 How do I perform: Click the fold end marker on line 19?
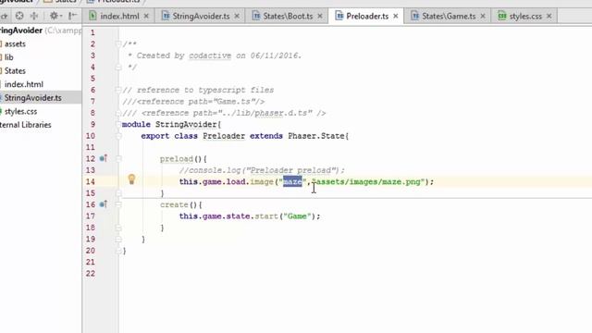coord(118,239)
